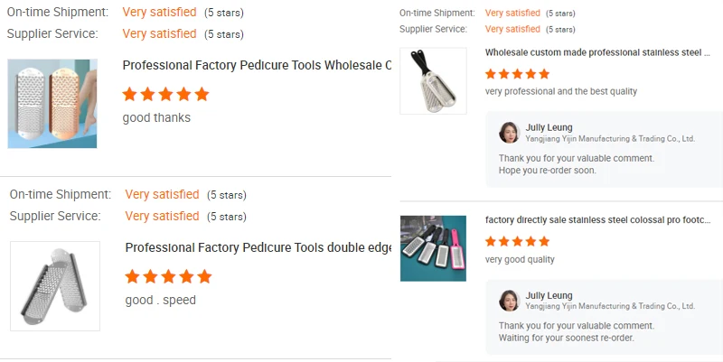Open 'factory directly sale stainless steel' product link

click(x=597, y=220)
